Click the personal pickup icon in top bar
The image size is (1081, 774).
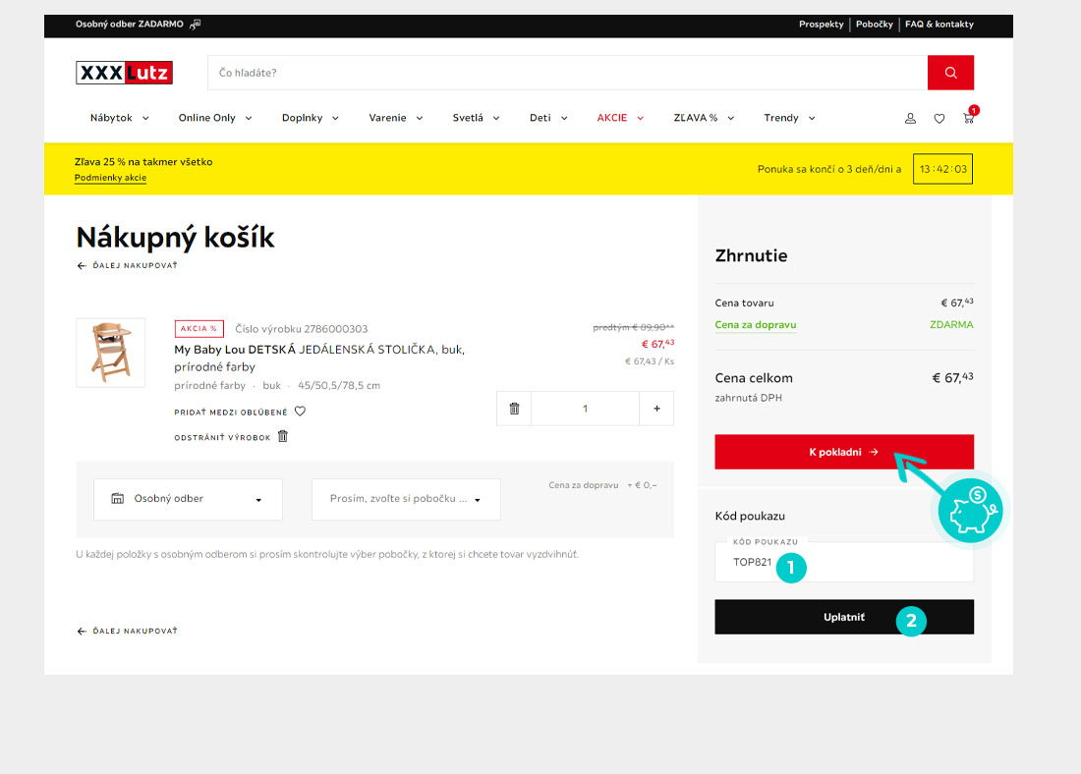pyautogui.click(x=196, y=25)
